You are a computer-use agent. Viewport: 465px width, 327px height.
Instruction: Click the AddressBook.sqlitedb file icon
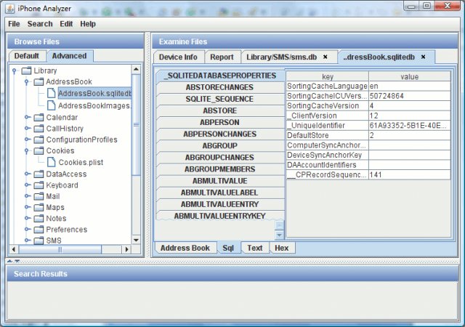52,93
